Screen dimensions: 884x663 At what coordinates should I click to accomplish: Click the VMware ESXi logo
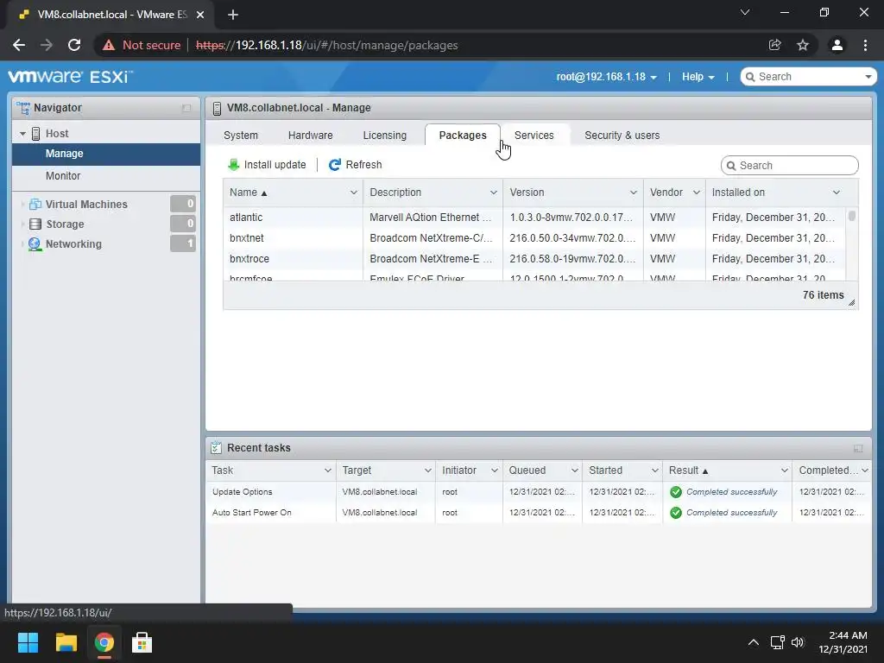coord(71,77)
